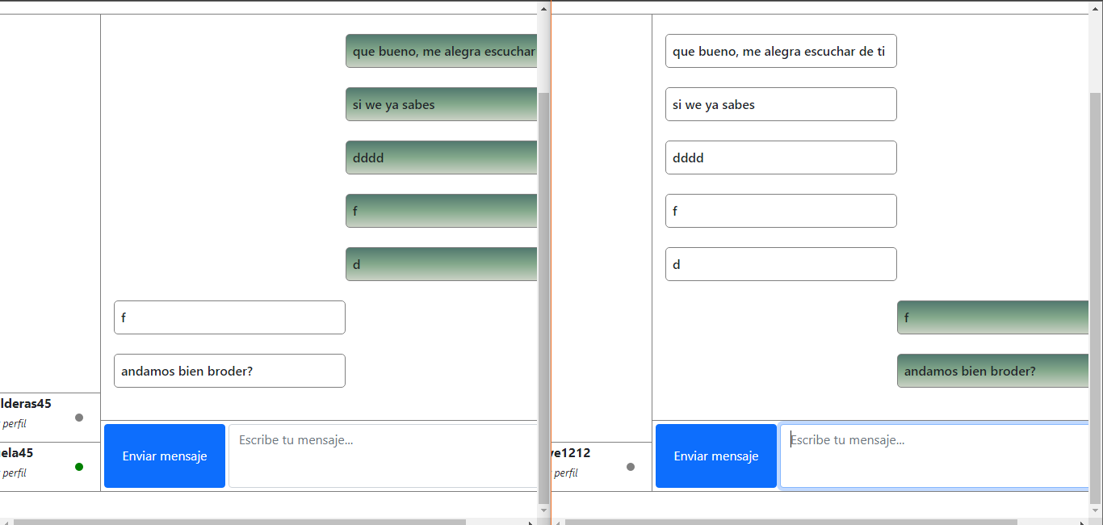The image size is (1103, 525).
Task: Click left window's horizontal scrollbar thumb
Action: tap(240, 522)
